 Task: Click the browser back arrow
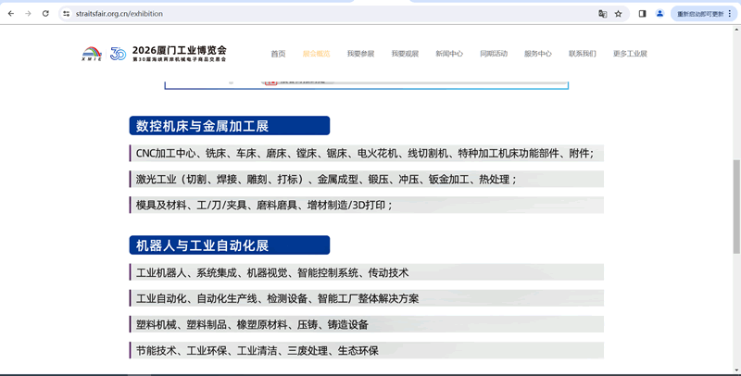[9, 14]
